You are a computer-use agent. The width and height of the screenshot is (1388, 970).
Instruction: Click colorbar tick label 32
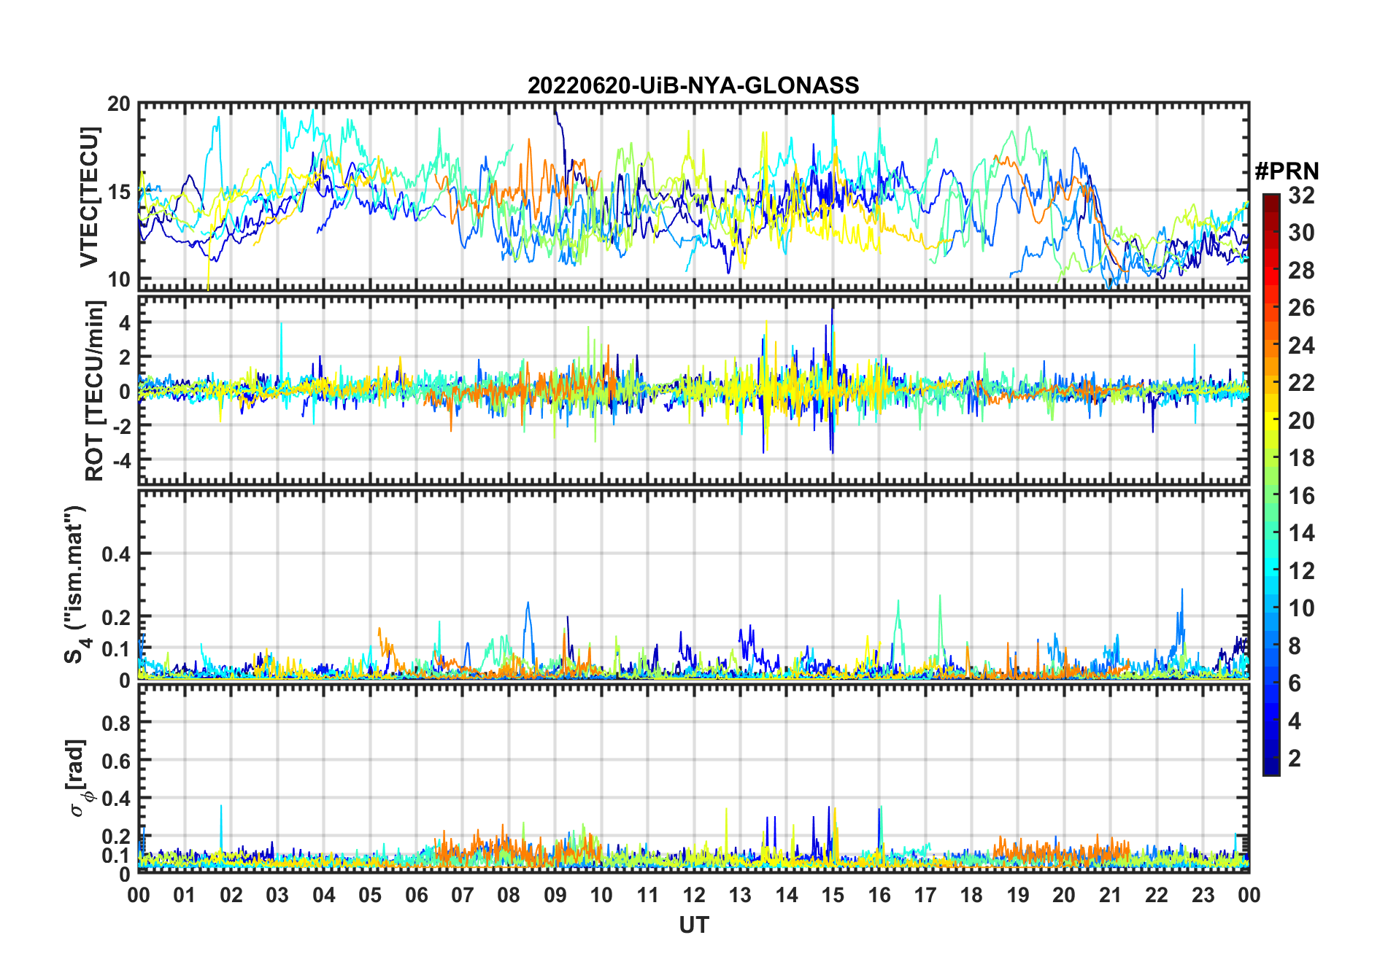coord(1301,195)
